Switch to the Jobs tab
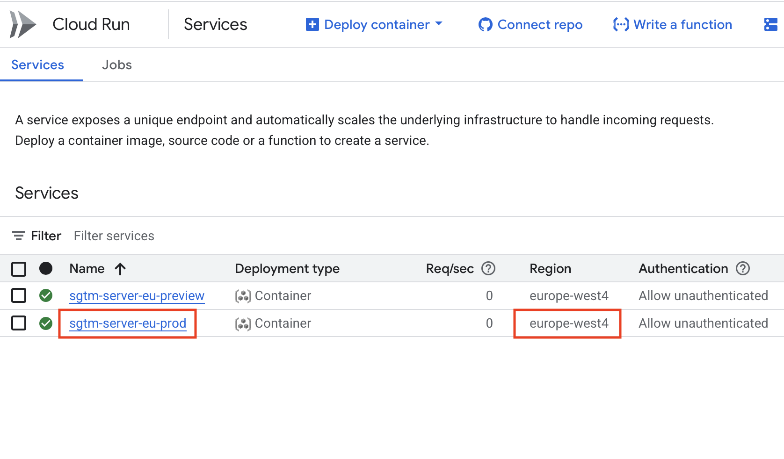Viewport: 784px width, 459px height. (117, 65)
